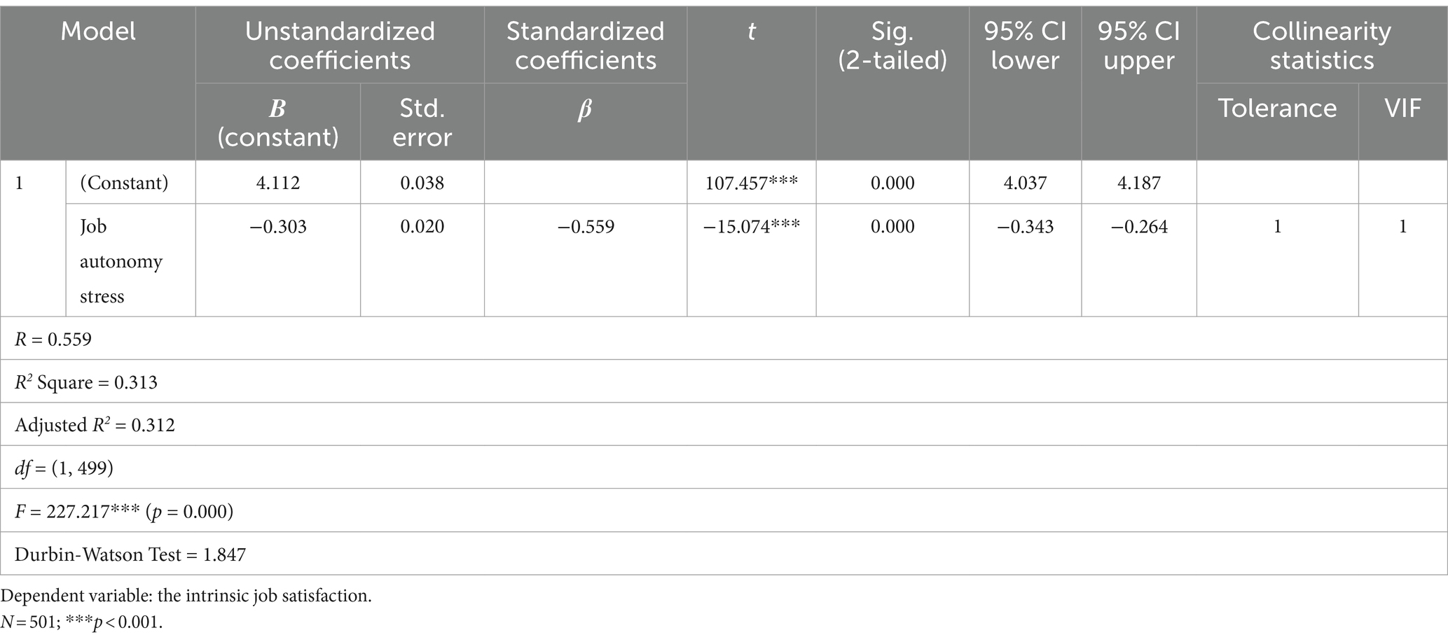Click the beta value −0.559
Viewport: 1448px width, 642px height.
[586, 226]
